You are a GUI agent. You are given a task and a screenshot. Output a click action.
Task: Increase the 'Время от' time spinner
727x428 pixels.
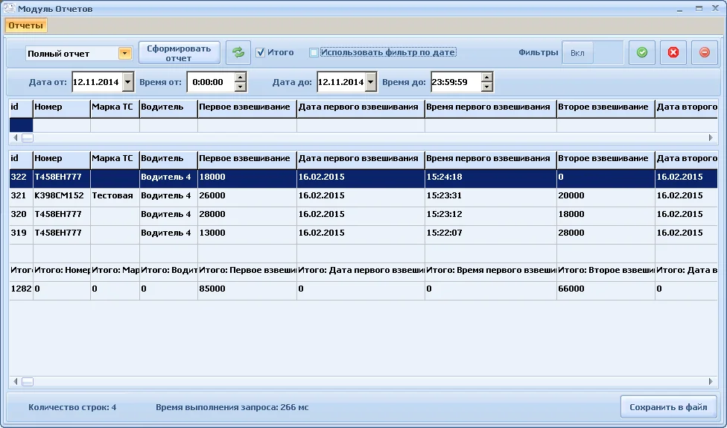click(x=240, y=77)
